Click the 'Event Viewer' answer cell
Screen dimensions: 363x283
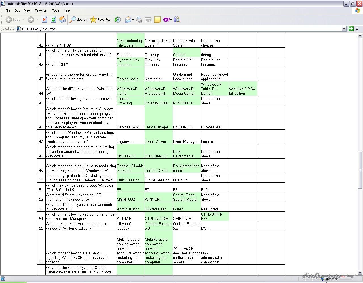[159, 137]
